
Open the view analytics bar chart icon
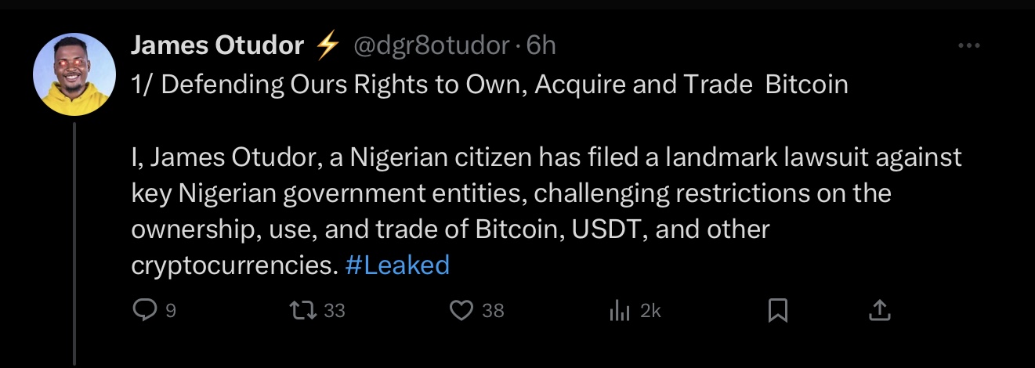(x=620, y=312)
